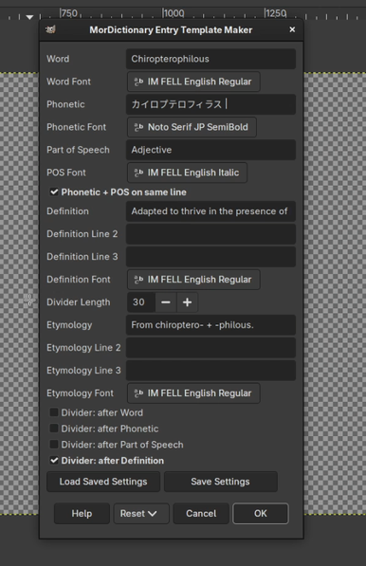
Task: Click the Etymology Line 3 field
Action: pyautogui.click(x=210, y=371)
